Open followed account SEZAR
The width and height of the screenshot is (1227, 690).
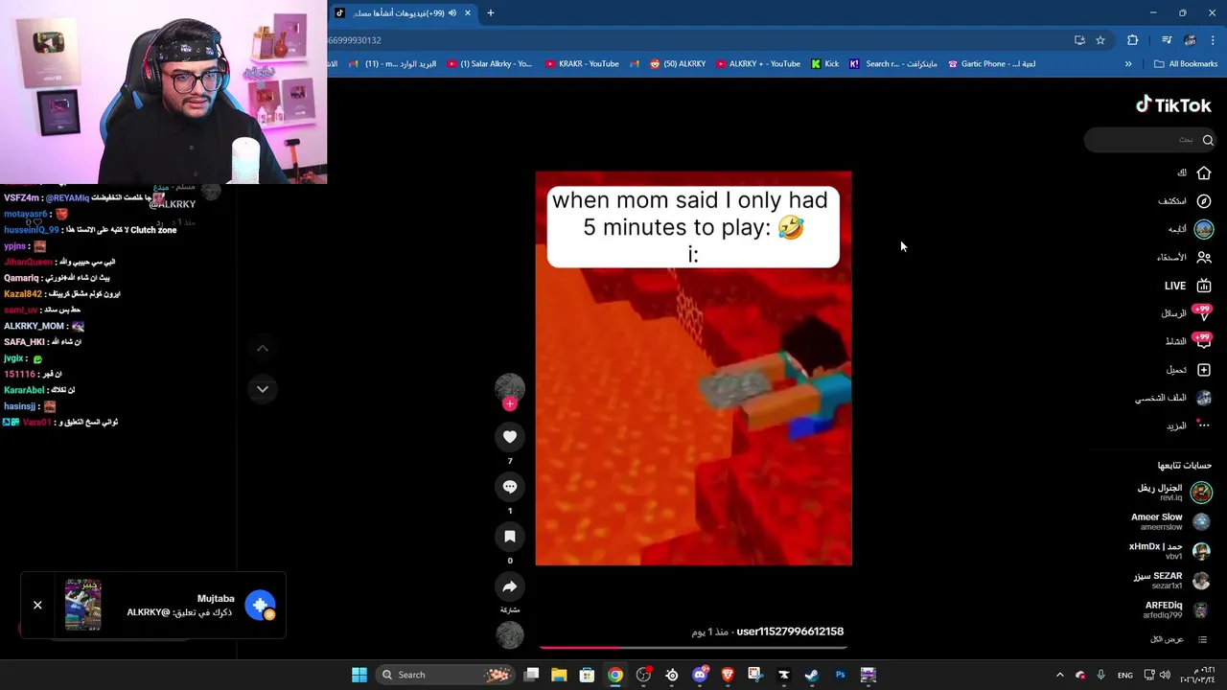[1171, 581]
